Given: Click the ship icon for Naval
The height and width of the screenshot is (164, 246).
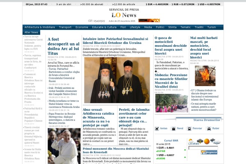Looking at the screenshot, I should [x=173, y=129].
